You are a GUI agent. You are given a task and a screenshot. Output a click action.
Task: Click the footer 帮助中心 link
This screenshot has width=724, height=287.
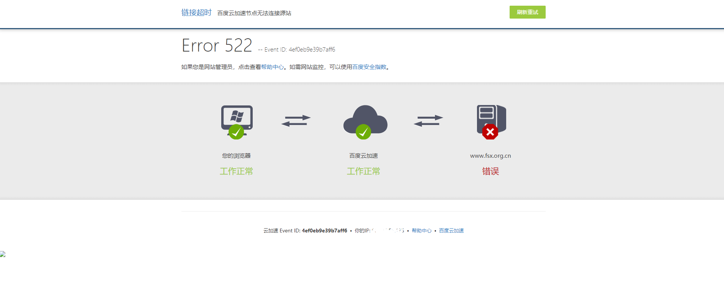click(x=422, y=231)
